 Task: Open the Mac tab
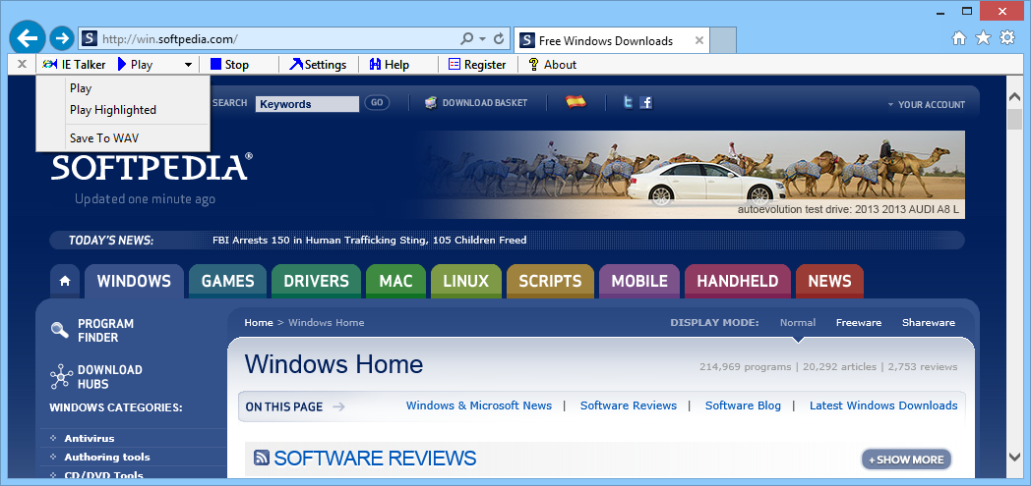[x=395, y=282]
